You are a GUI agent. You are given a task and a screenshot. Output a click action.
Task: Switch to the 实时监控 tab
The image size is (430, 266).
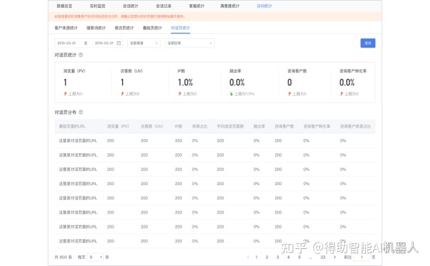pyautogui.click(x=97, y=6)
